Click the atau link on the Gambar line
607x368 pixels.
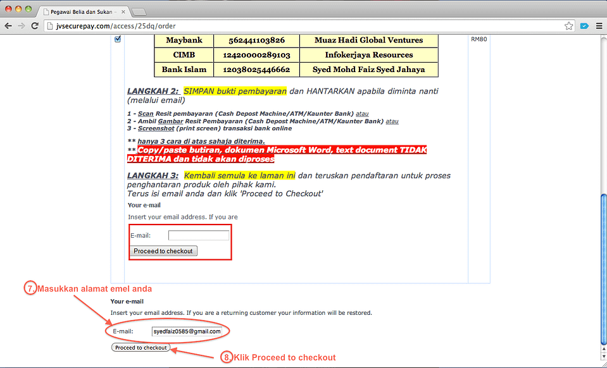pos(392,121)
